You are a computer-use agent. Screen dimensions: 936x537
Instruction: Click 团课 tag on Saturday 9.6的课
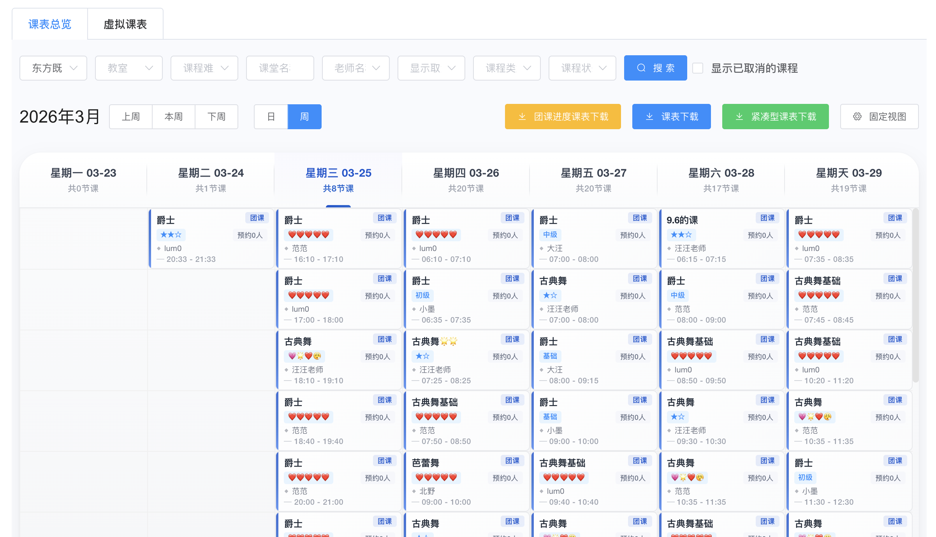point(767,218)
